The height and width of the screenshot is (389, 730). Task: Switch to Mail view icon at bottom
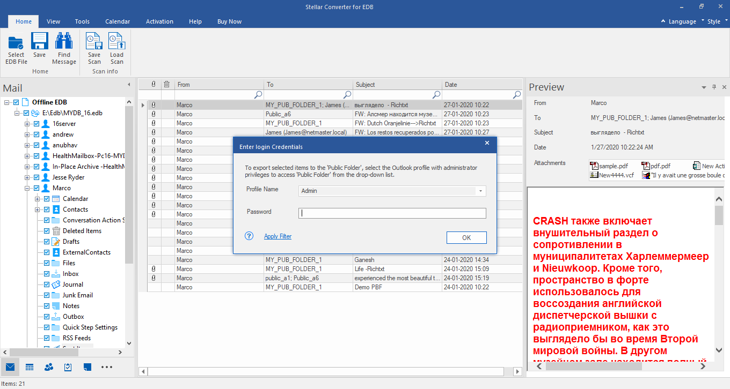(10, 367)
